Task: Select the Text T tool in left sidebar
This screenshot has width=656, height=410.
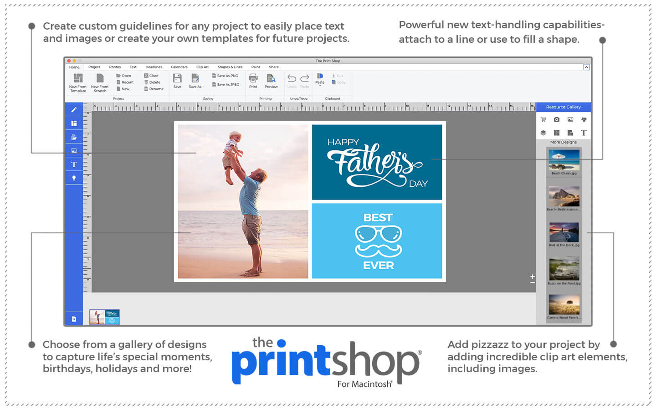Action: pyautogui.click(x=74, y=164)
